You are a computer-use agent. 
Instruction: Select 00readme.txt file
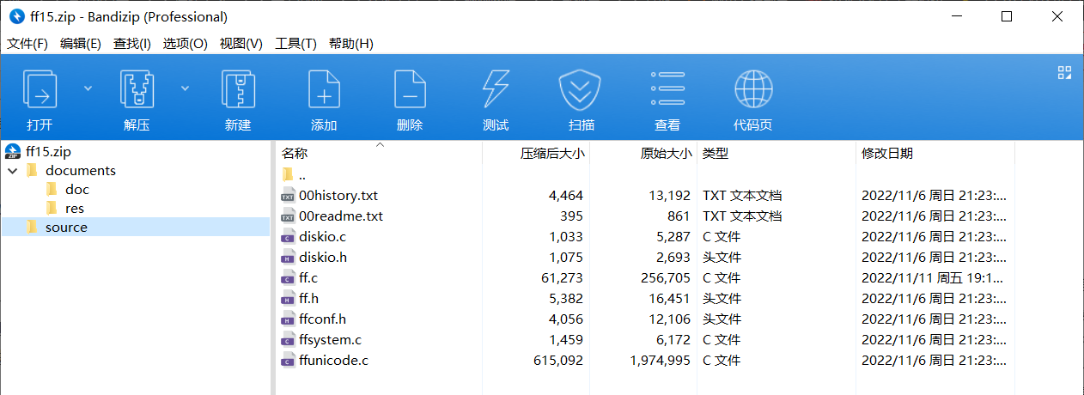[x=341, y=216]
